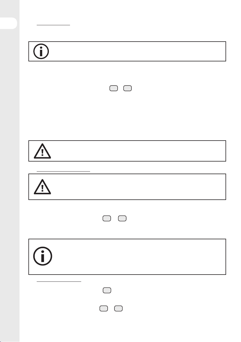Image resolution: width=241 pixels, height=342 pixels.
Task: Click the right gray key in the bottommost pair
Action: pyautogui.click(x=118, y=308)
